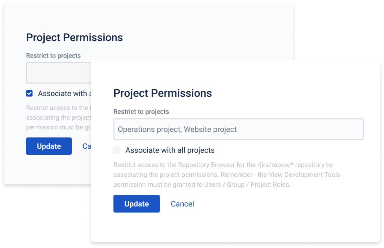This screenshot has width=384, height=248.
Task: Click 'Operations project' text in the projects field
Action: 149,129
